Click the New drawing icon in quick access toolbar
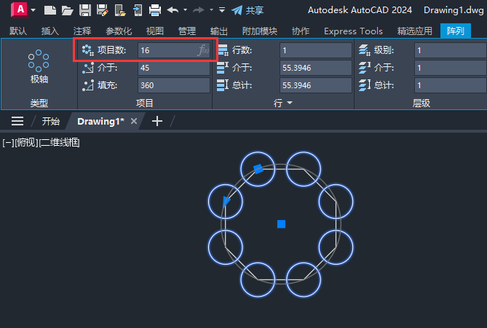The image size is (487, 328). coord(50,10)
